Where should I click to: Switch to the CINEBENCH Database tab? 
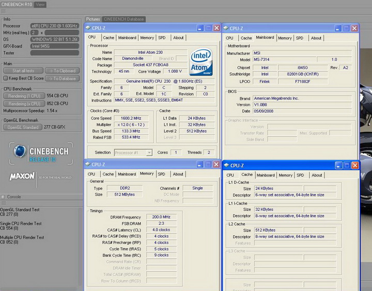[x=124, y=19]
